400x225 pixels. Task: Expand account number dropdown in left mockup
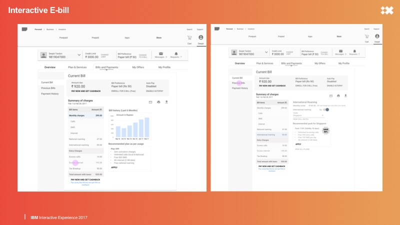(x=78, y=54)
